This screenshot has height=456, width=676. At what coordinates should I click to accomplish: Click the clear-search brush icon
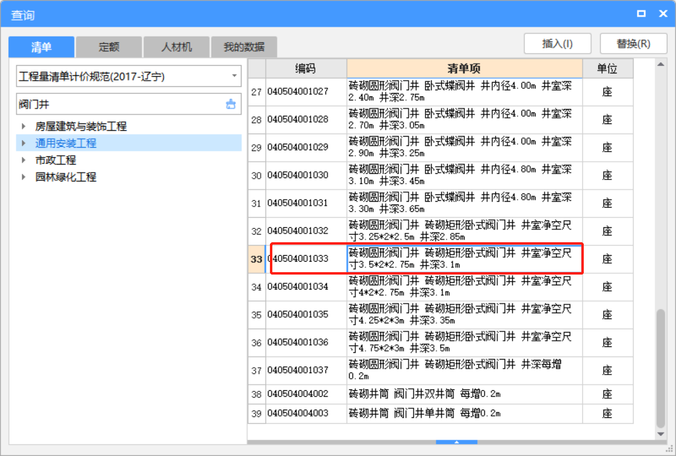pos(231,104)
